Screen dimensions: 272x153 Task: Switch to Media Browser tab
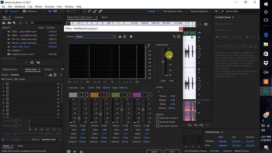tap(10, 69)
